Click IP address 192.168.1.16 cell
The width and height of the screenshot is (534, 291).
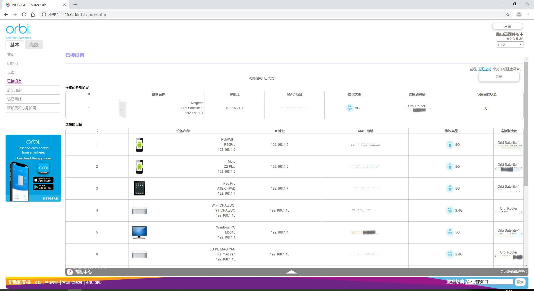(x=280, y=254)
